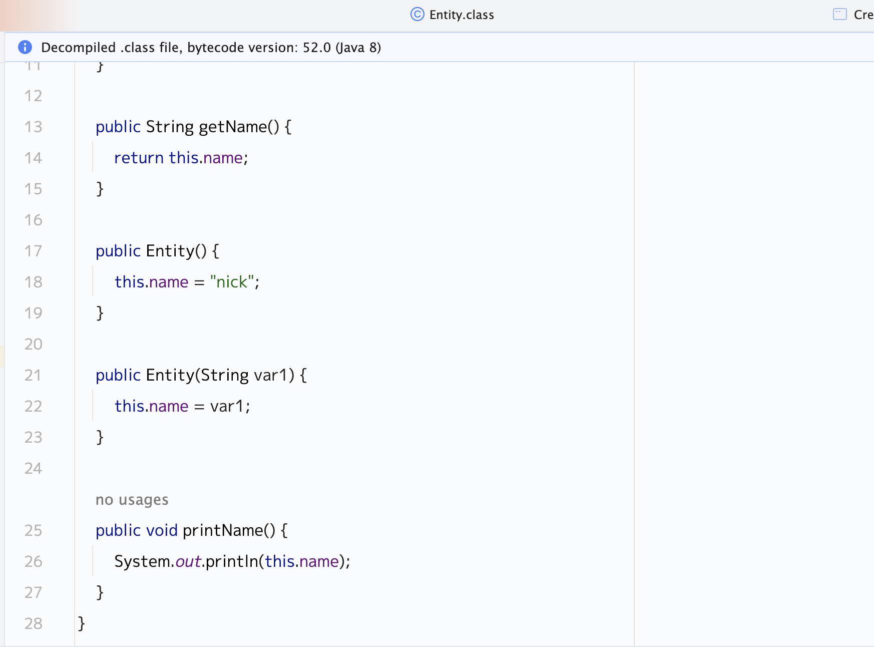Click the blue info icon in the decompiled banner
Screen dimensions: 874x647
(x=25, y=47)
